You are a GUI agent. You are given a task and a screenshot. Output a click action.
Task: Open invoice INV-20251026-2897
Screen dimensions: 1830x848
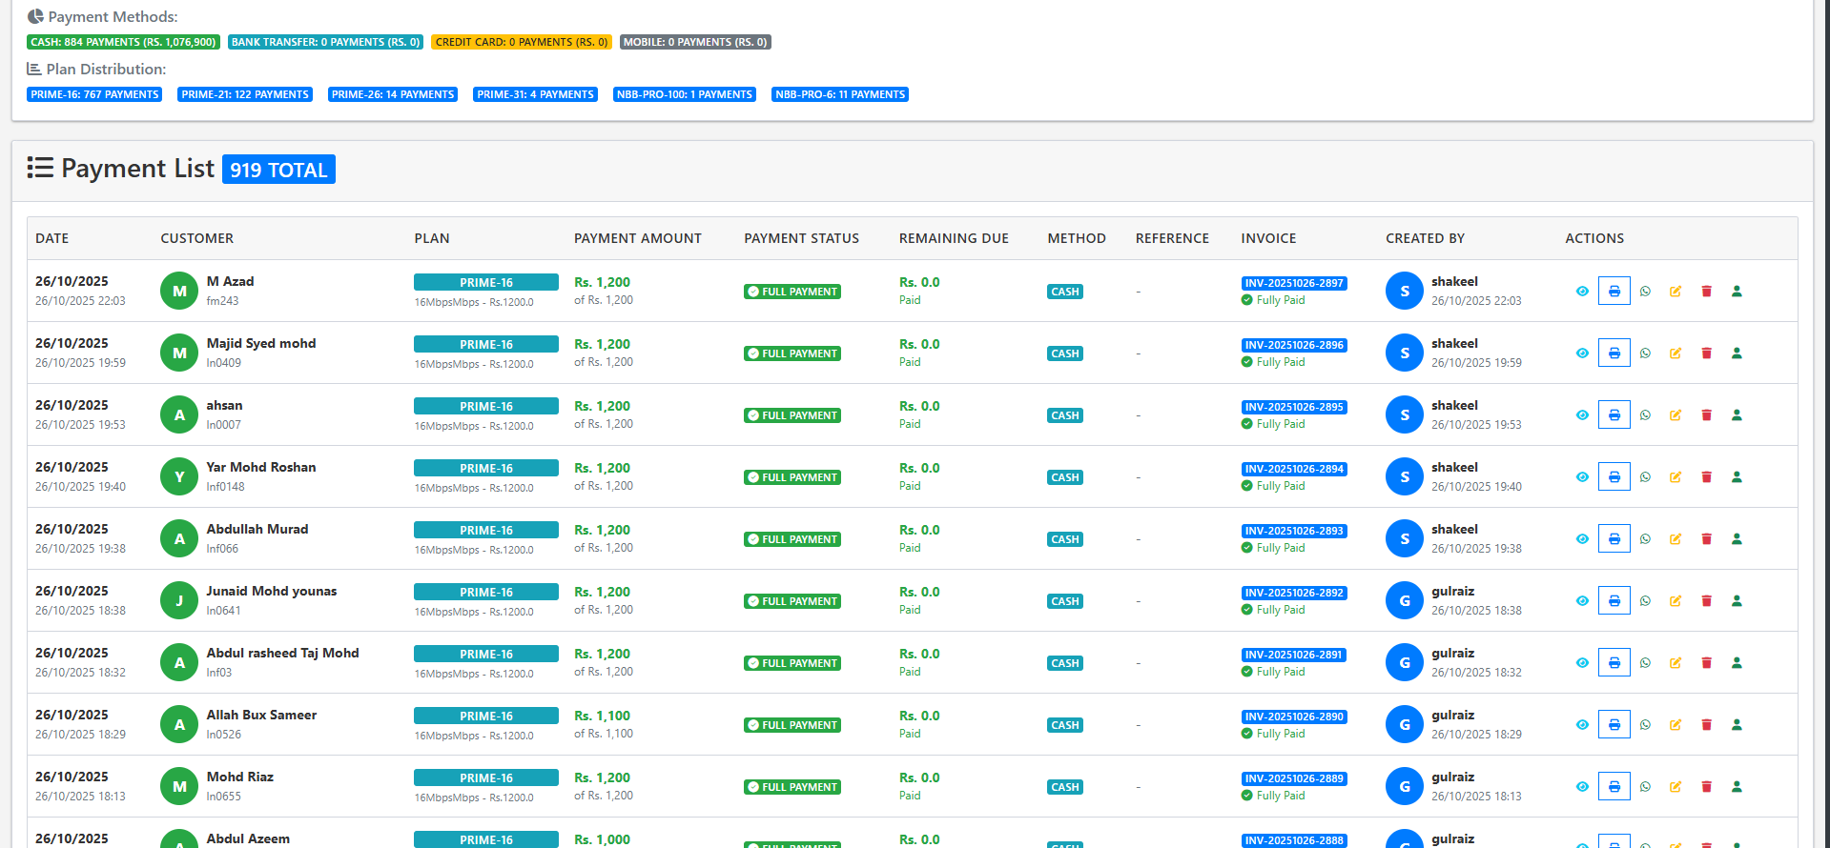point(1293,283)
